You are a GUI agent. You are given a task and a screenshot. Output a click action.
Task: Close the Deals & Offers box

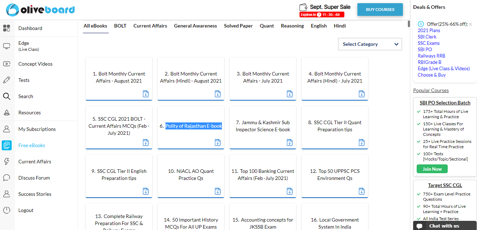471,24
